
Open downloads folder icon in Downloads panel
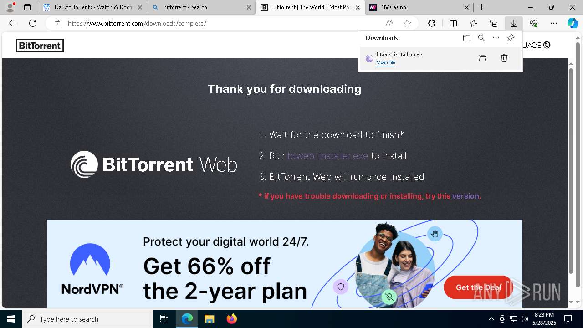[466, 38]
